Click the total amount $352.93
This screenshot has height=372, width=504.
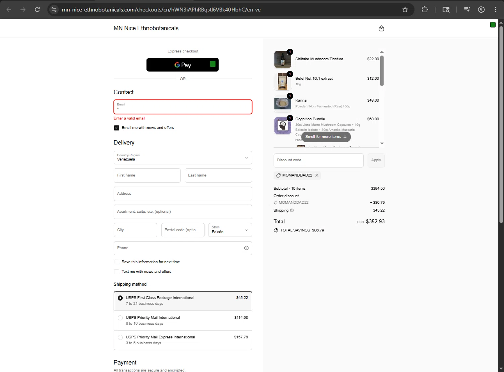click(375, 222)
